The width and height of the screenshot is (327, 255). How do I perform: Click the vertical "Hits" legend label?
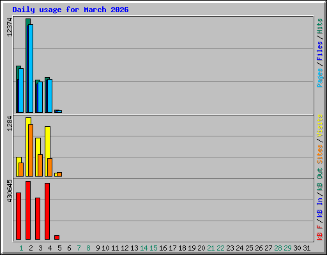point(319,26)
